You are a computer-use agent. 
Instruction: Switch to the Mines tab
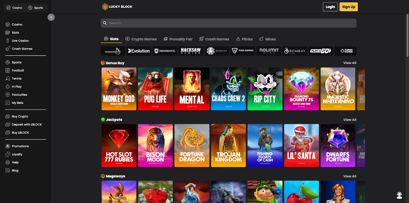click(x=268, y=39)
